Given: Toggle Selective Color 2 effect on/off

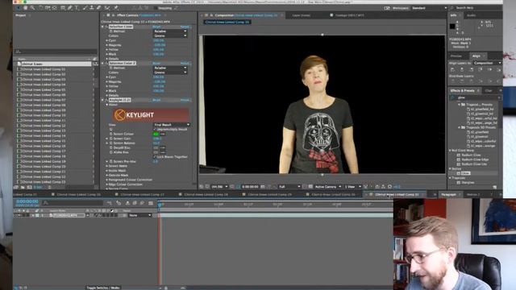Looking at the screenshot, I should click(106, 63).
